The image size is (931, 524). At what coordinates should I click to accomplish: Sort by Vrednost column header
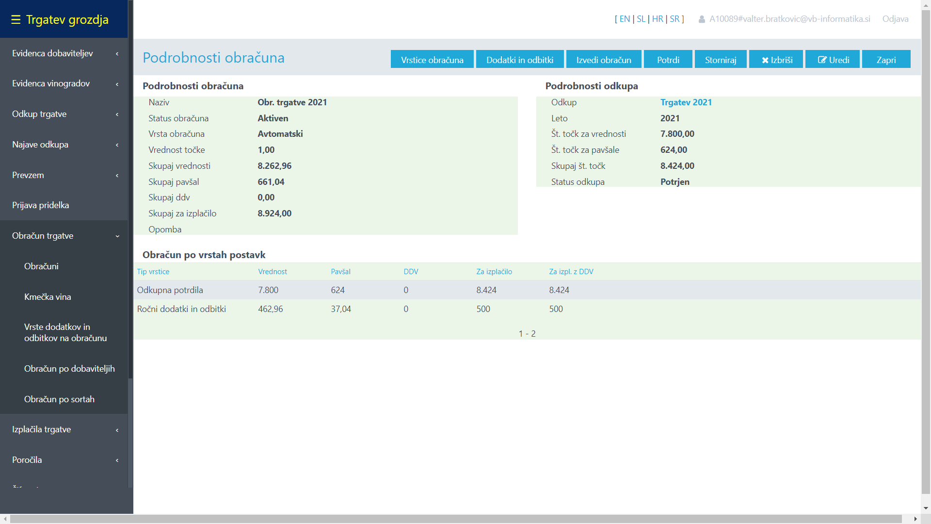click(x=273, y=272)
